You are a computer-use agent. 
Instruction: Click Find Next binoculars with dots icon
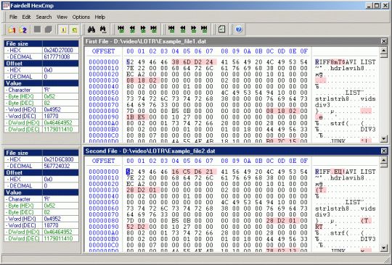point(103,30)
